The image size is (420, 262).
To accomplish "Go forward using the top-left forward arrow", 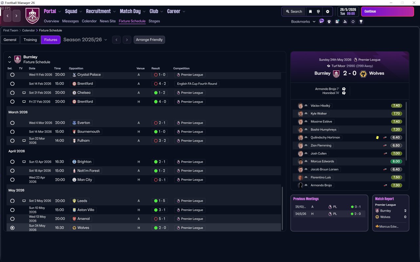I will (16, 16).
